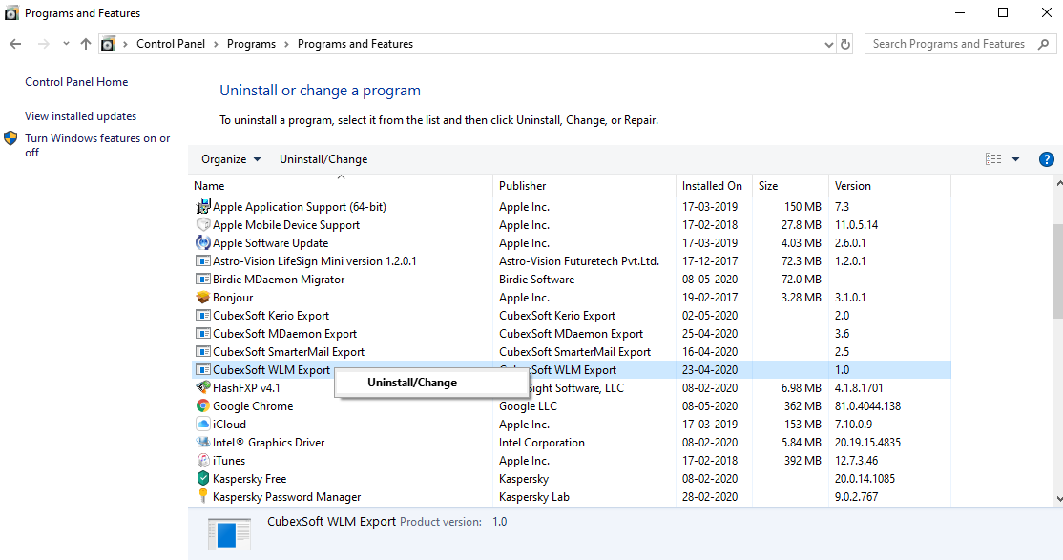Select Bonjour in the program list
This screenshot has width=1063, height=560.
pos(233,297)
